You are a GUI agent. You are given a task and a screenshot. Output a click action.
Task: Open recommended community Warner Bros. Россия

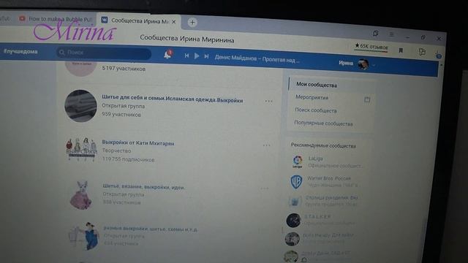(329, 178)
